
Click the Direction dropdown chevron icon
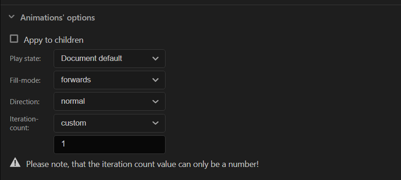[x=155, y=101]
